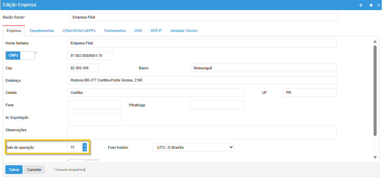
Task: Close the Edição Empresa dialog
Action: [x=379, y=5]
